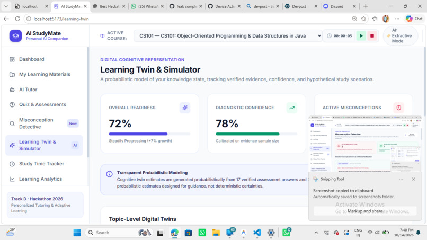Open a new browser tab

366,6
